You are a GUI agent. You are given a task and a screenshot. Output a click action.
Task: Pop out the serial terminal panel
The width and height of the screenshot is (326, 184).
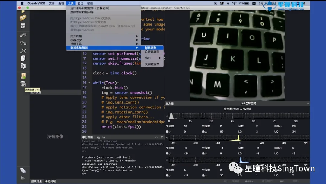click(x=162, y=137)
